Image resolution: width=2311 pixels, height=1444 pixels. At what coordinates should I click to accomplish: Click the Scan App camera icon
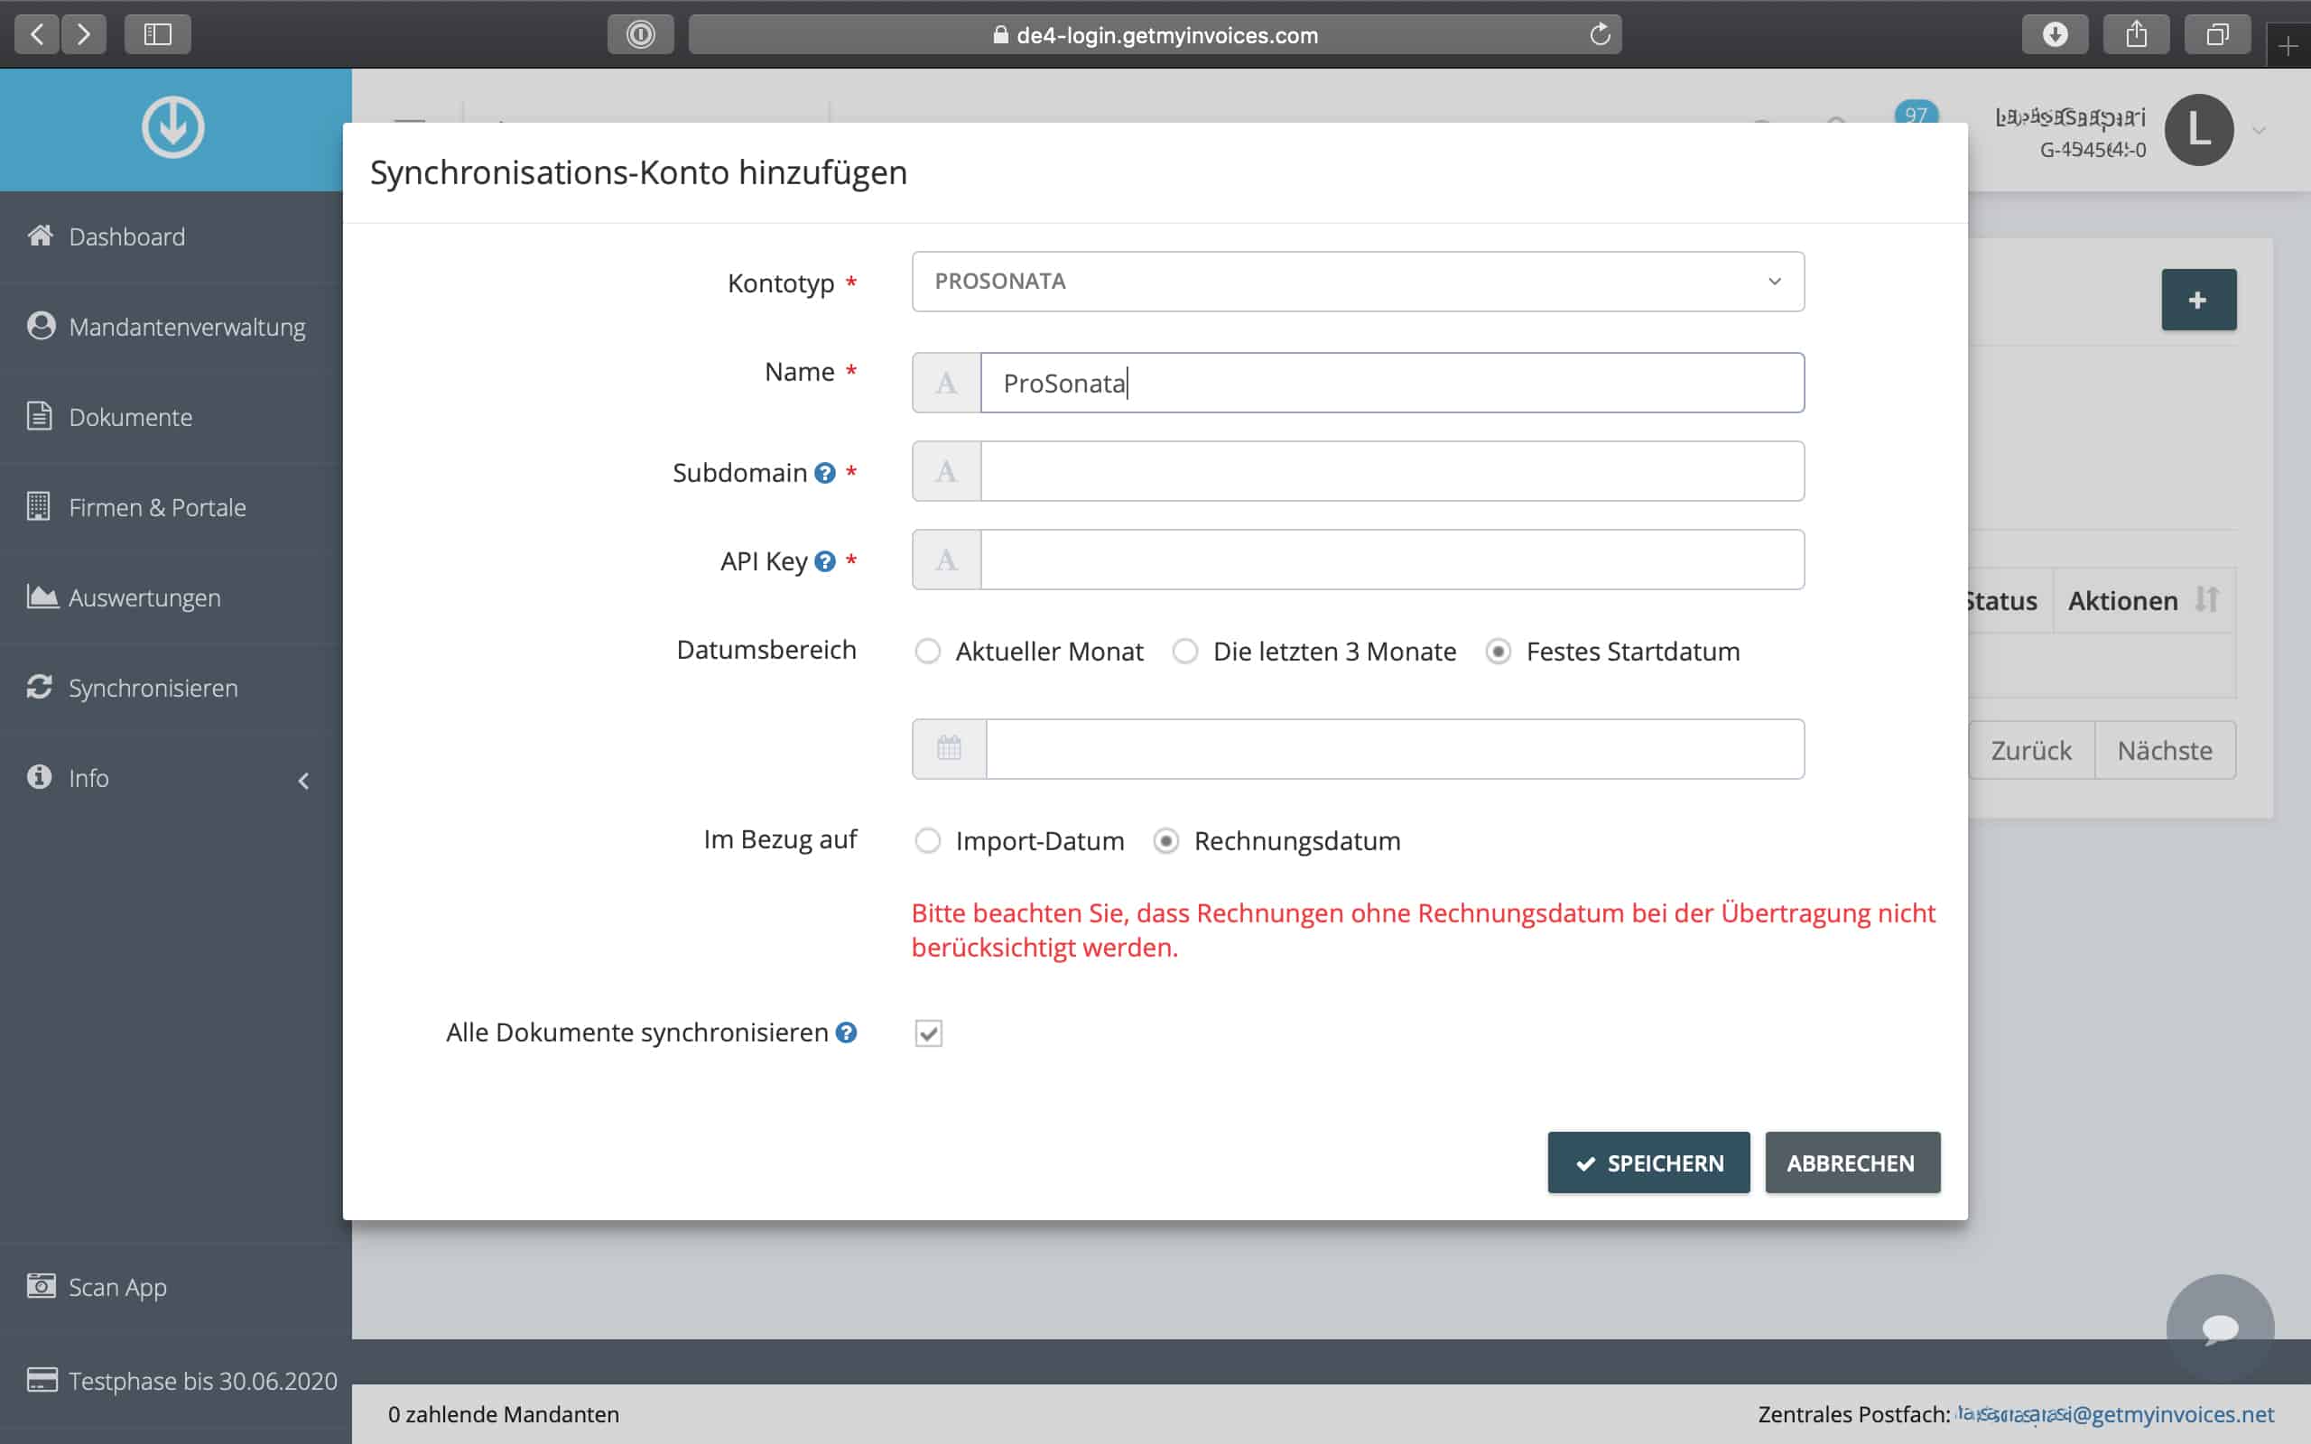(x=41, y=1285)
